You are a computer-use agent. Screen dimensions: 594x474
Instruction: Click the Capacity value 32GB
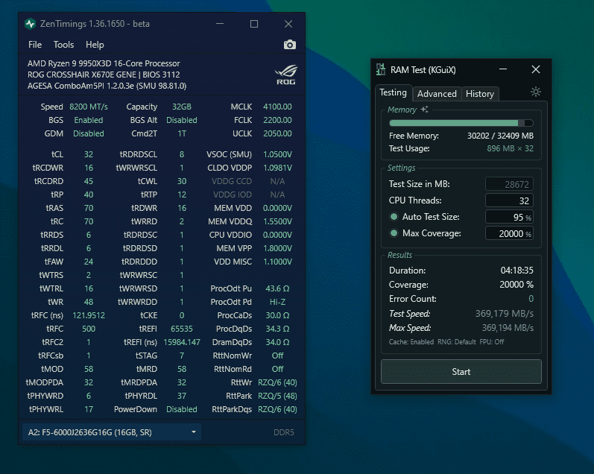[x=182, y=107]
